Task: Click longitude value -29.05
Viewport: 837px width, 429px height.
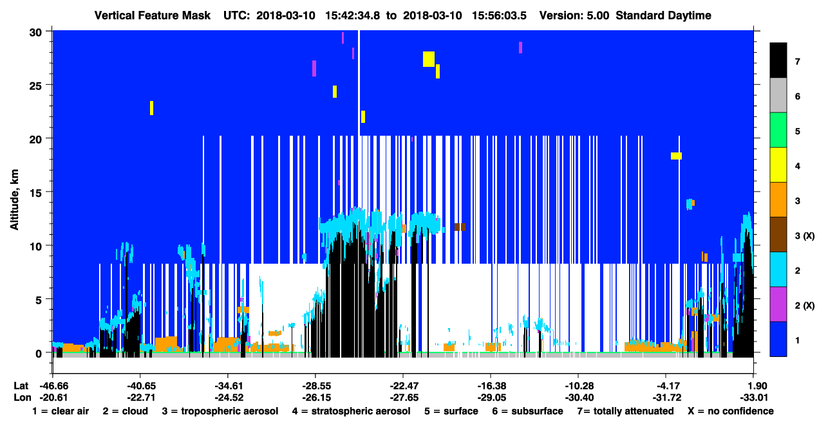Action: click(x=491, y=397)
